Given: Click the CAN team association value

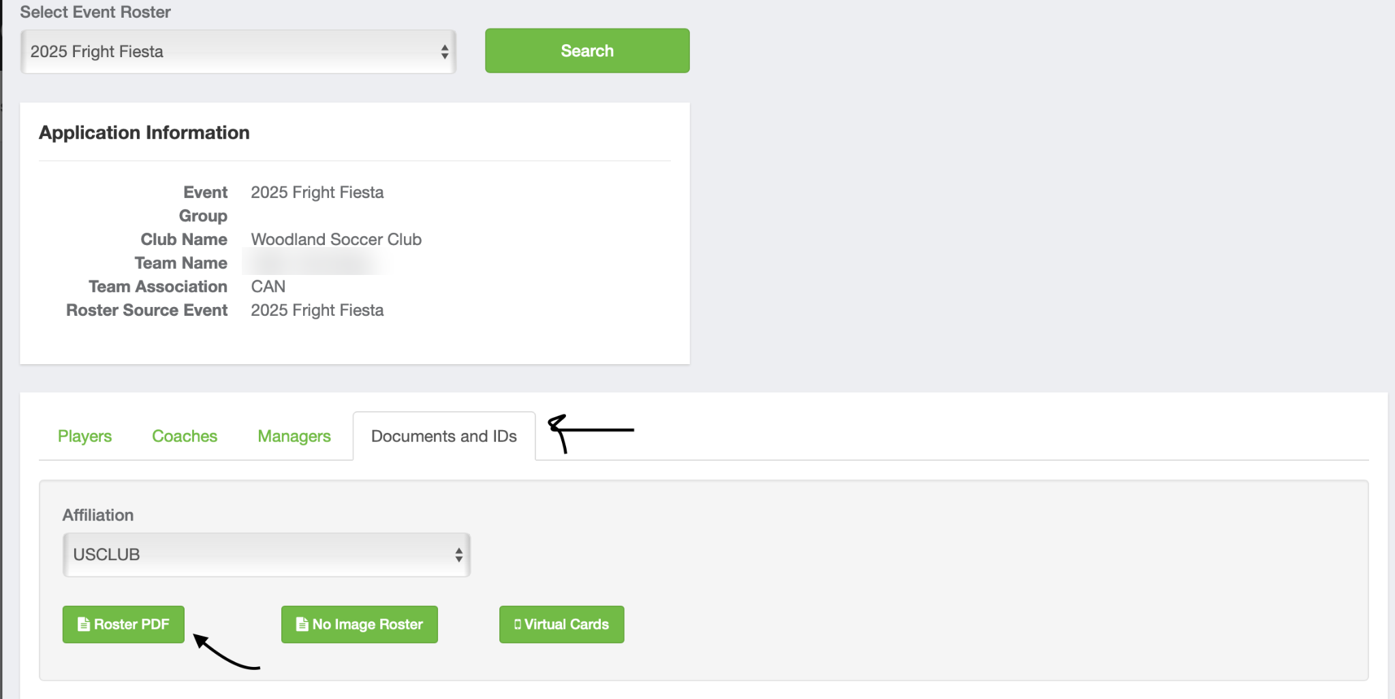Looking at the screenshot, I should coord(268,287).
